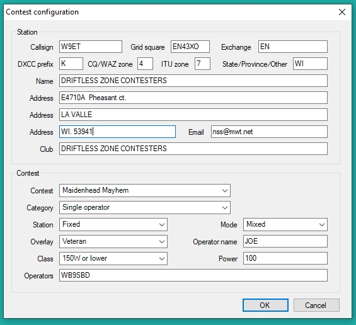Image resolution: width=356 pixels, height=325 pixels.
Task: Open the Overlay dropdown showing Veteran
Action: 113,241
